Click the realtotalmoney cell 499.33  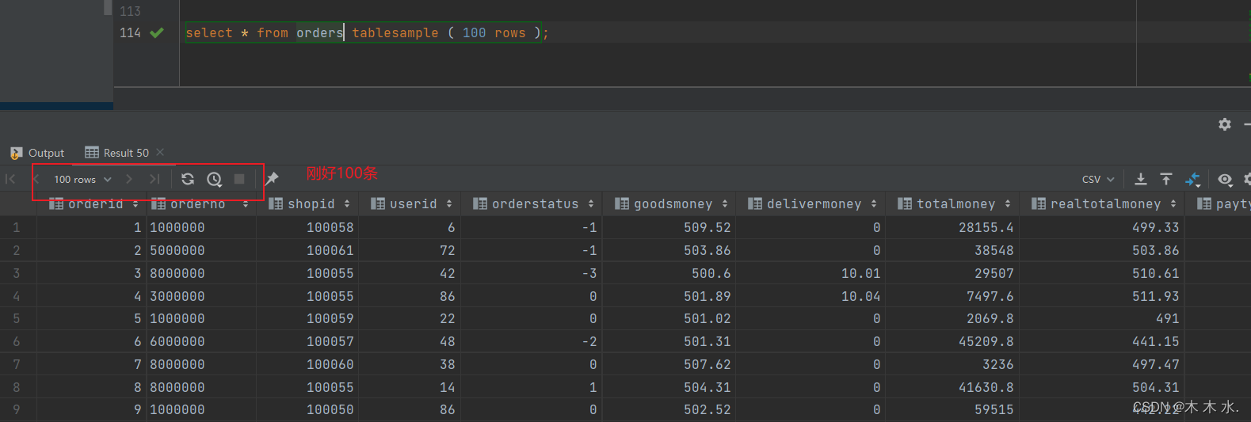pyautogui.click(x=1103, y=227)
